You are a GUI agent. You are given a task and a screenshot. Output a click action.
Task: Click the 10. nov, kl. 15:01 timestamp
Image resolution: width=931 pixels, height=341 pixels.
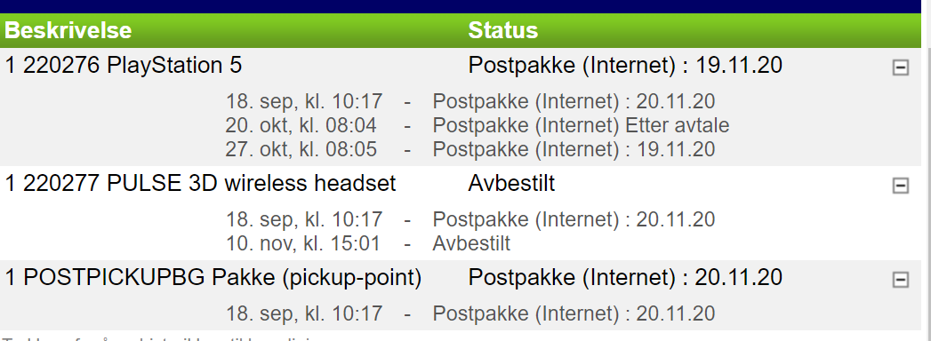click(x=302, y=243)
